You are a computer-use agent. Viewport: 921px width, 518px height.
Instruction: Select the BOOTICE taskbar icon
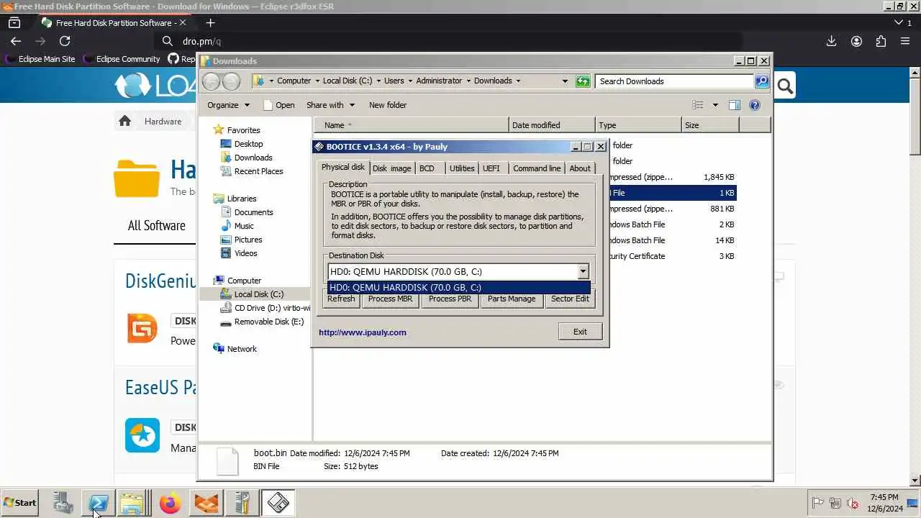[278, 503]
